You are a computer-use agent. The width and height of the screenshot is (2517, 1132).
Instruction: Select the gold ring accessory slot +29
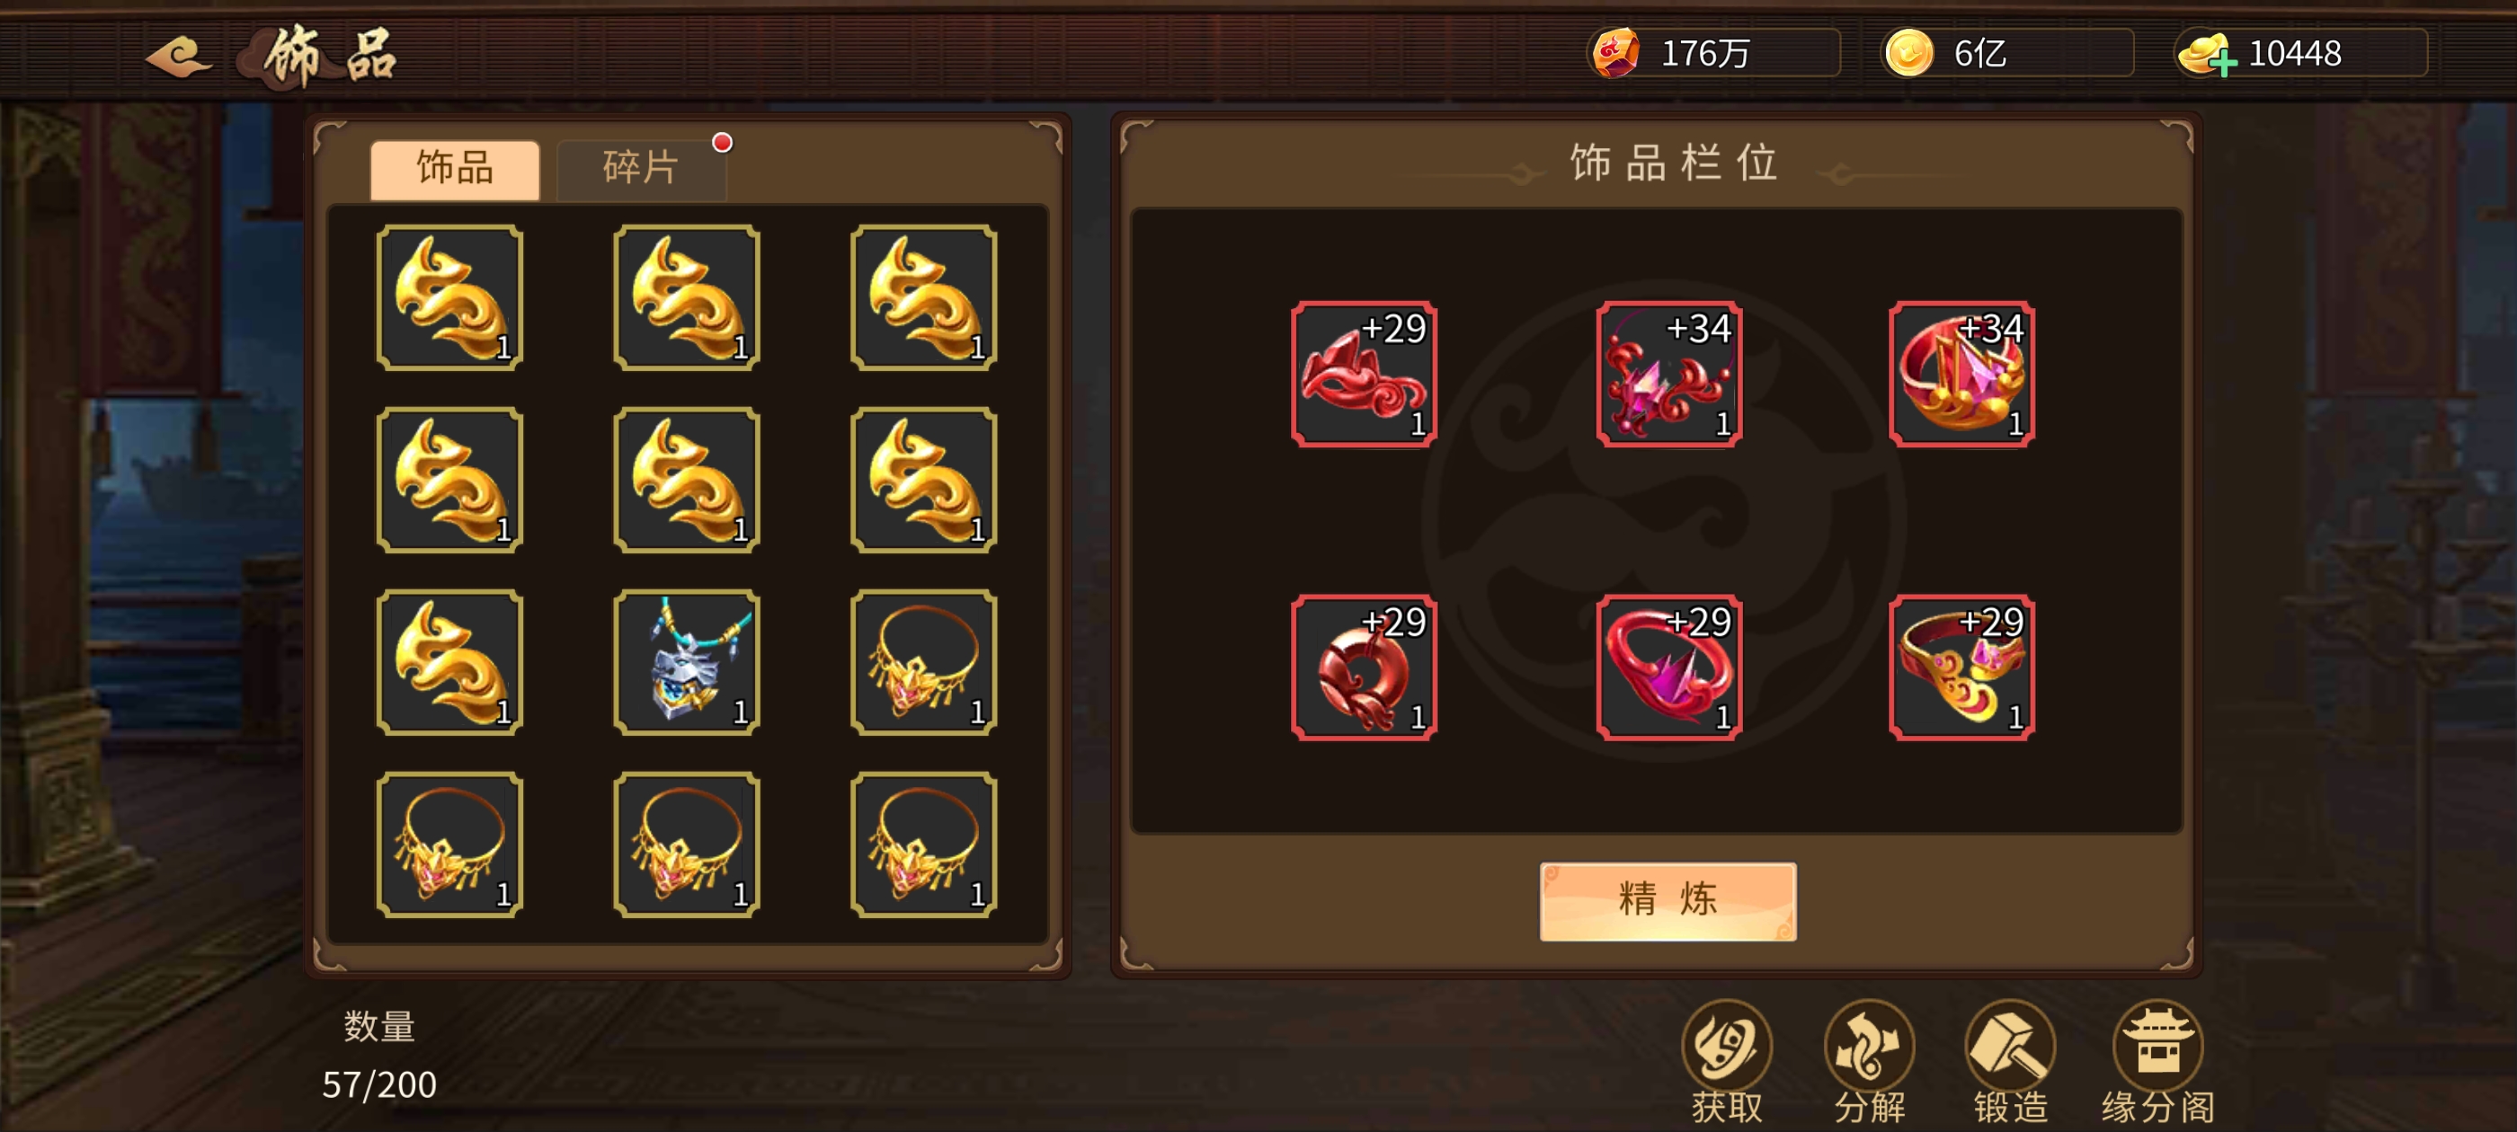tap(1962, 668)
